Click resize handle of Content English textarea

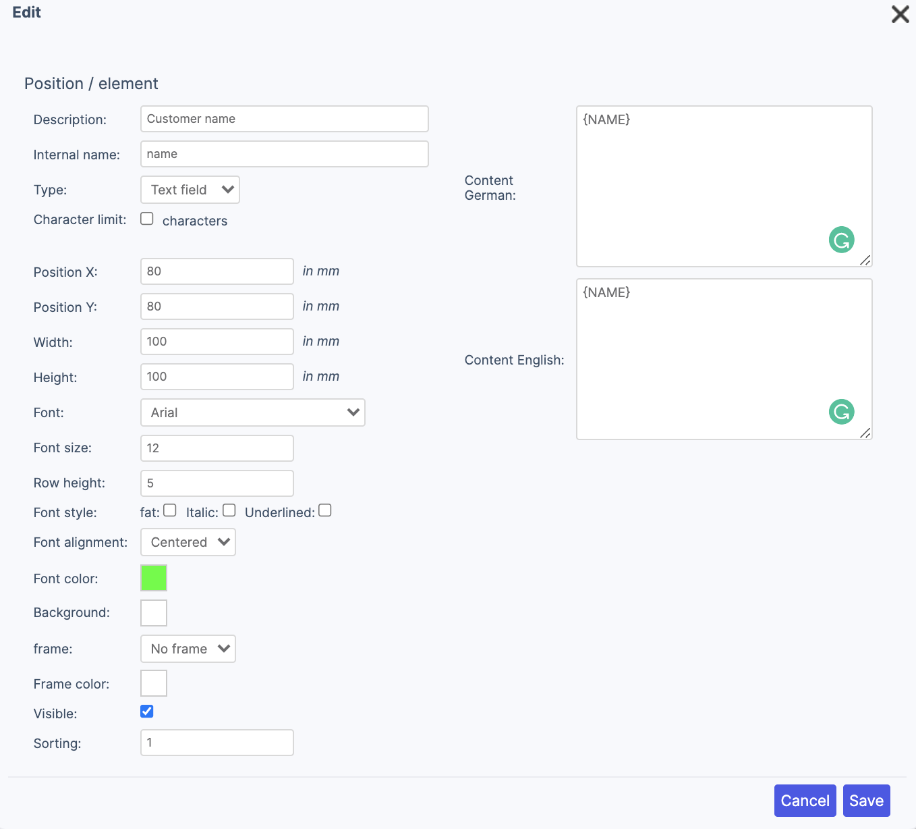coord(865,433)
